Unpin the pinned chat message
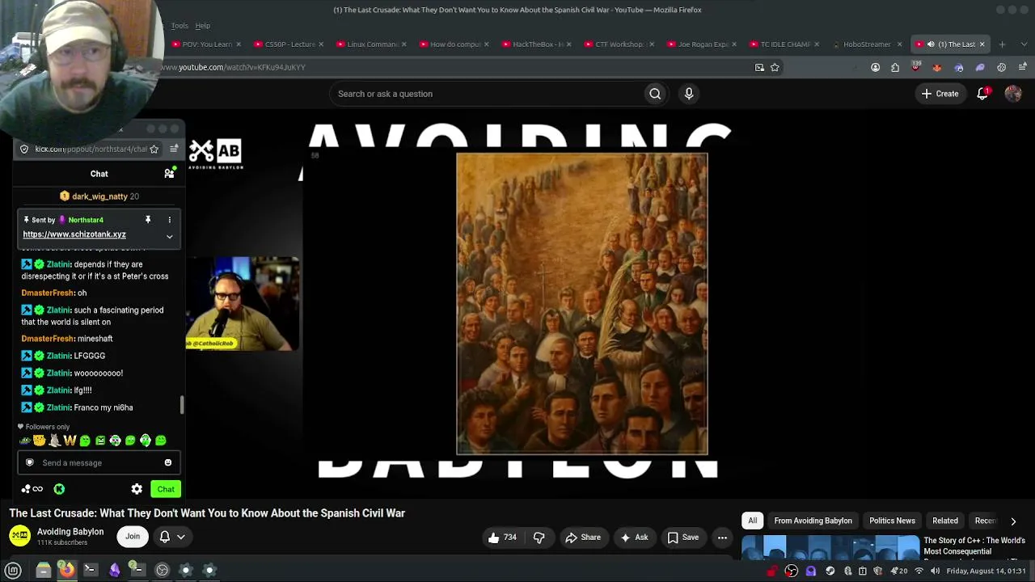Screen dimensions: 1035x582 (x=147, y=220)
